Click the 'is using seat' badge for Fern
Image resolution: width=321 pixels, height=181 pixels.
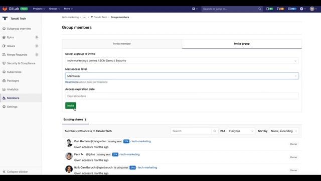104,154
